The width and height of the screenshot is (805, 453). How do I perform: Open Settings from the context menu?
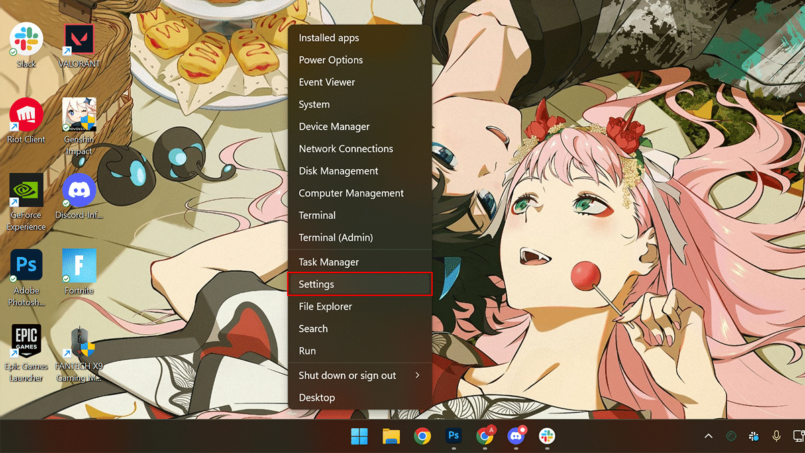[x=359, y=284]
